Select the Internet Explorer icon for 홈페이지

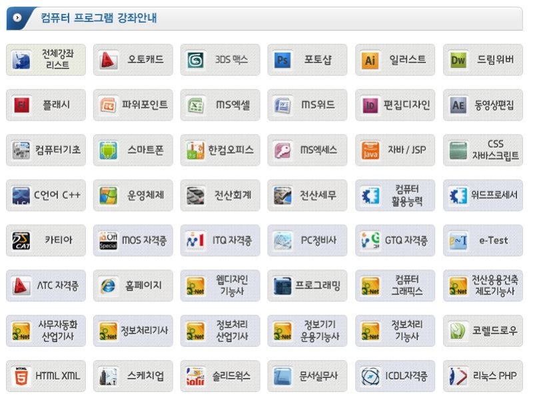click(x=108, y=286)
